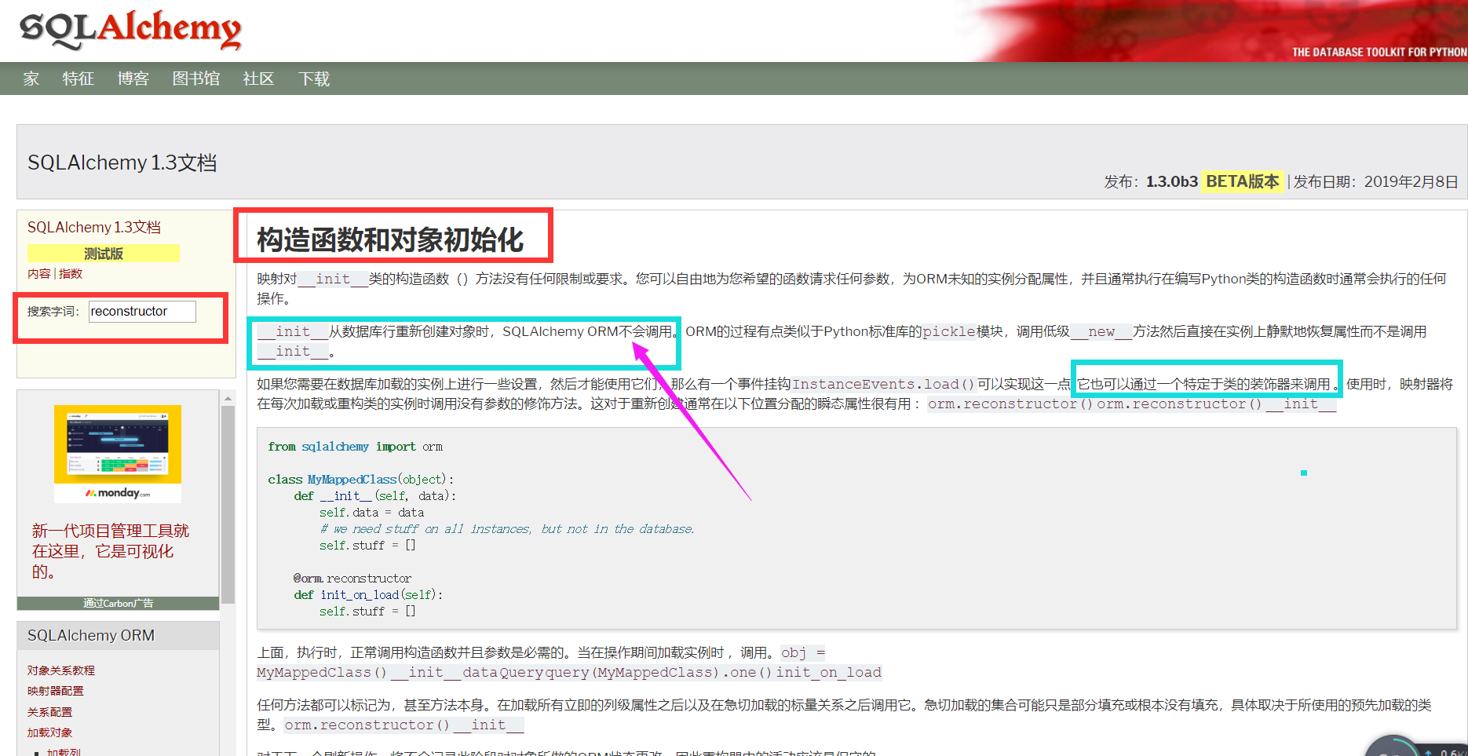Click the 通过Carbon广告 link
The height and width of the screenshot is (756, 1468).
click(x=117, y=603)
